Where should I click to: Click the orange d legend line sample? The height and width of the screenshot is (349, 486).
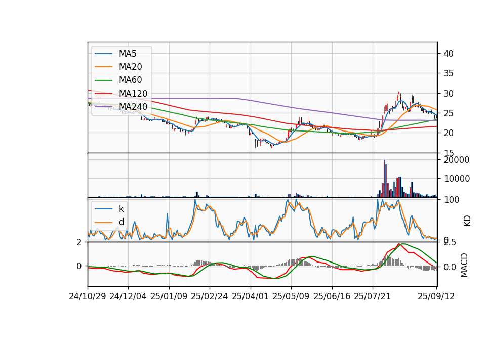click(103, 223)
